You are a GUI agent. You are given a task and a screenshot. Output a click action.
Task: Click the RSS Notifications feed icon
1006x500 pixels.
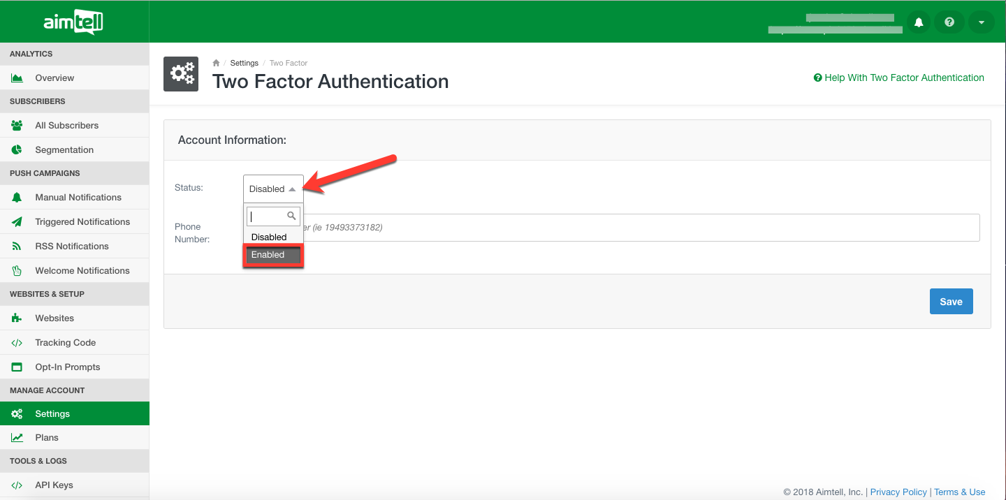pos(17,247)
